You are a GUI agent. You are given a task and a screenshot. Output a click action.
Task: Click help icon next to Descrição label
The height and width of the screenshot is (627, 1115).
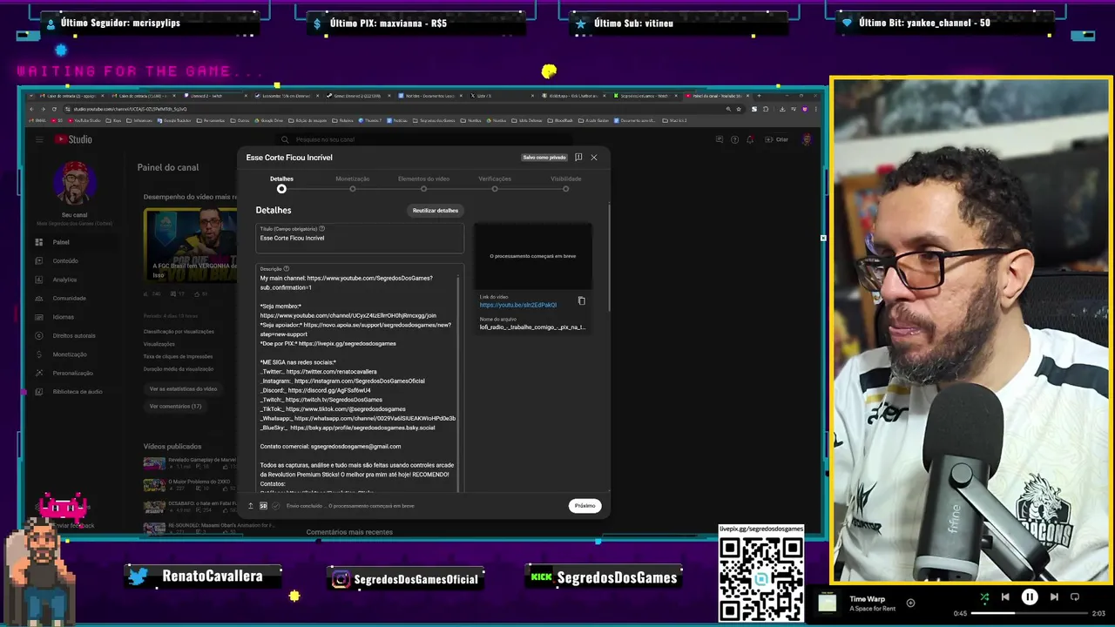(x=286, y=269)
